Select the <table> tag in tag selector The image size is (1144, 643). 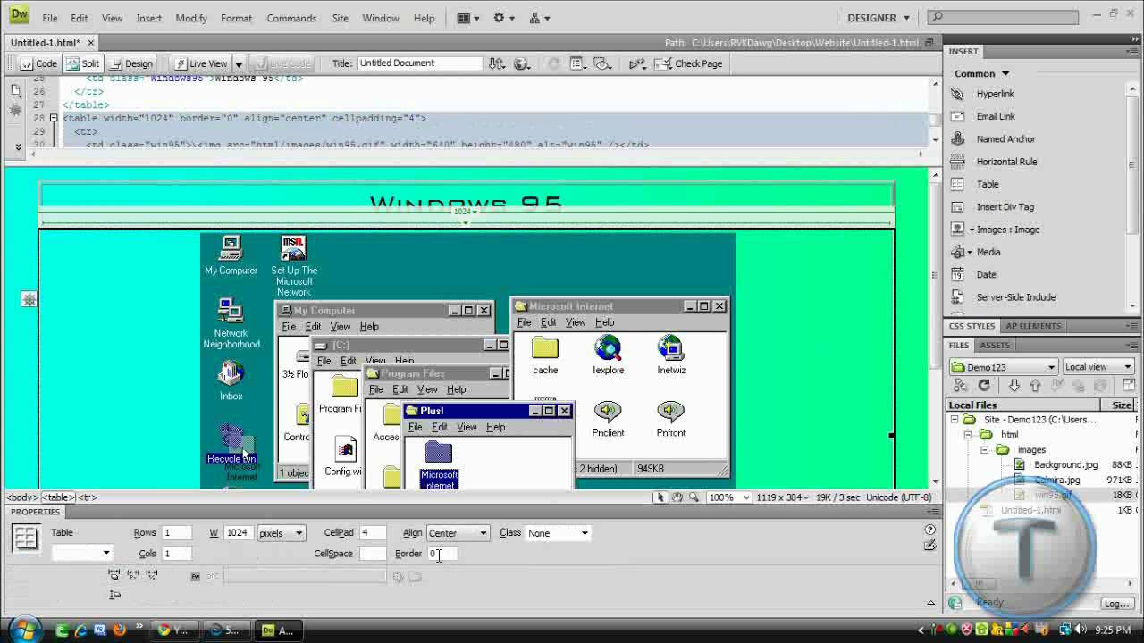(x=58, y=497)
